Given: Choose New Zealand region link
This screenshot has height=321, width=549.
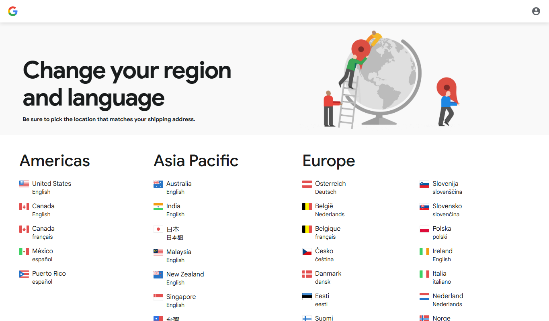Looking at the screenshot, I should (x=179, y=278).
